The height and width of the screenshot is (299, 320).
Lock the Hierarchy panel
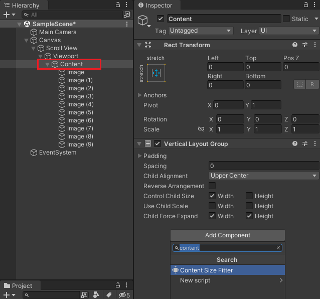click(118, 5)
